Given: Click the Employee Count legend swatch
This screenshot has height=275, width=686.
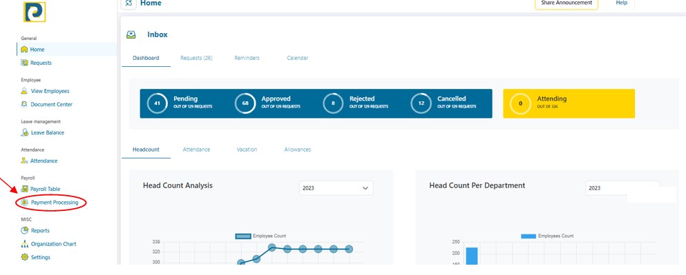Looking at the screenshot, I should 242,236.
